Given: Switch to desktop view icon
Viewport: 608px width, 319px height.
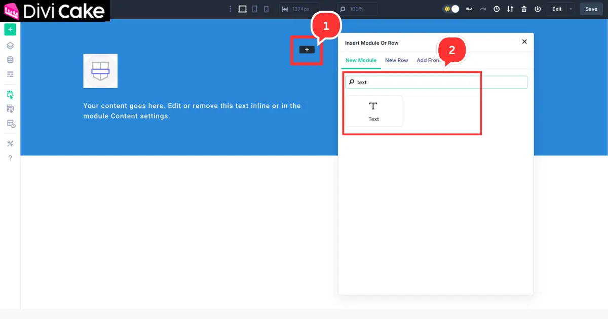Looking at the screenshot, I should click(x=242, y=9).
